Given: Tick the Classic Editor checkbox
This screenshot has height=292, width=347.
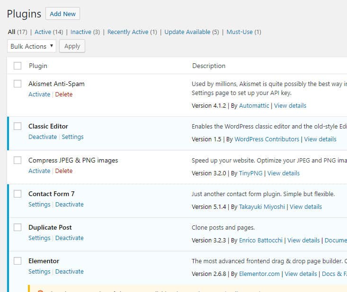Looking at the screenshot, I should [x=18, y=126].
